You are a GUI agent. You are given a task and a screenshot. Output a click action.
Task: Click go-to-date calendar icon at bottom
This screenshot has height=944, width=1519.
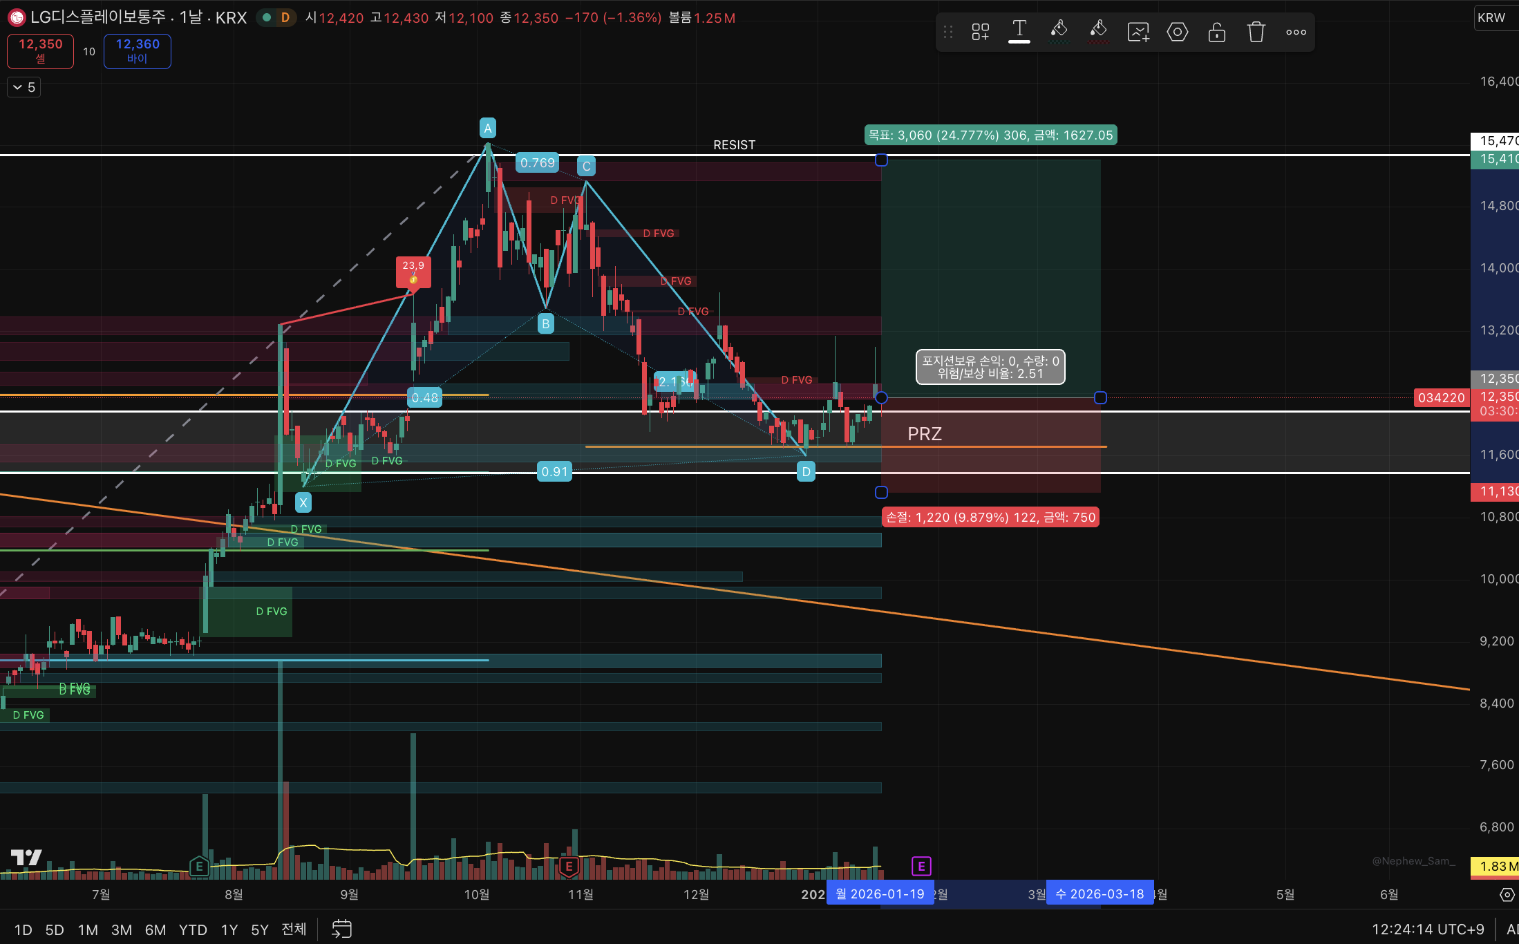(341, 929)
